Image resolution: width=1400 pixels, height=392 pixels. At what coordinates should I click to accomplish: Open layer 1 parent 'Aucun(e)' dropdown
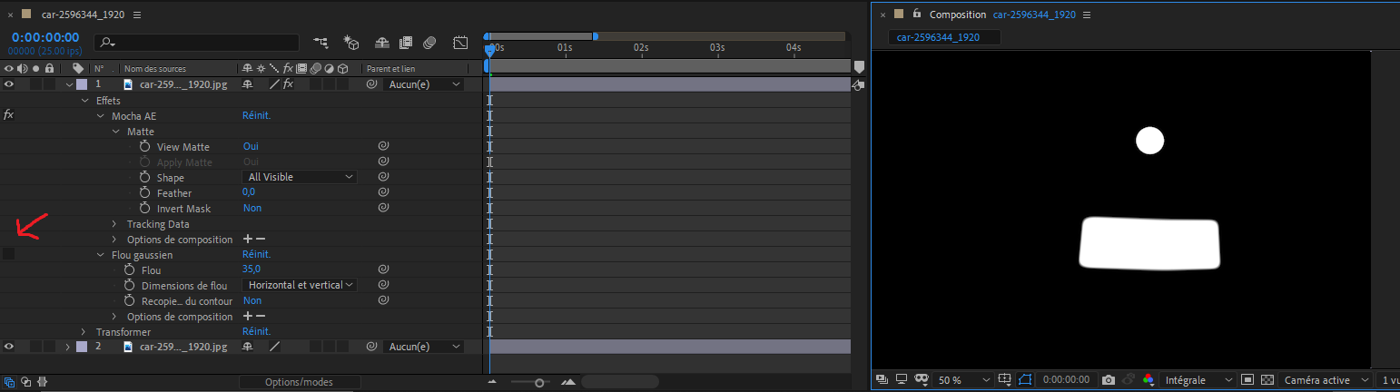point(422,84)
